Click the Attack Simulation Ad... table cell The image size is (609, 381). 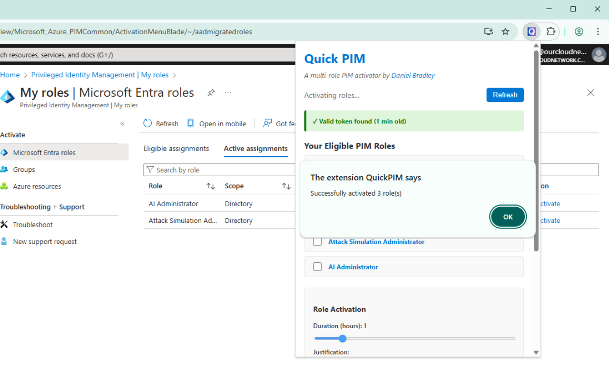click(x=183, y=221)
